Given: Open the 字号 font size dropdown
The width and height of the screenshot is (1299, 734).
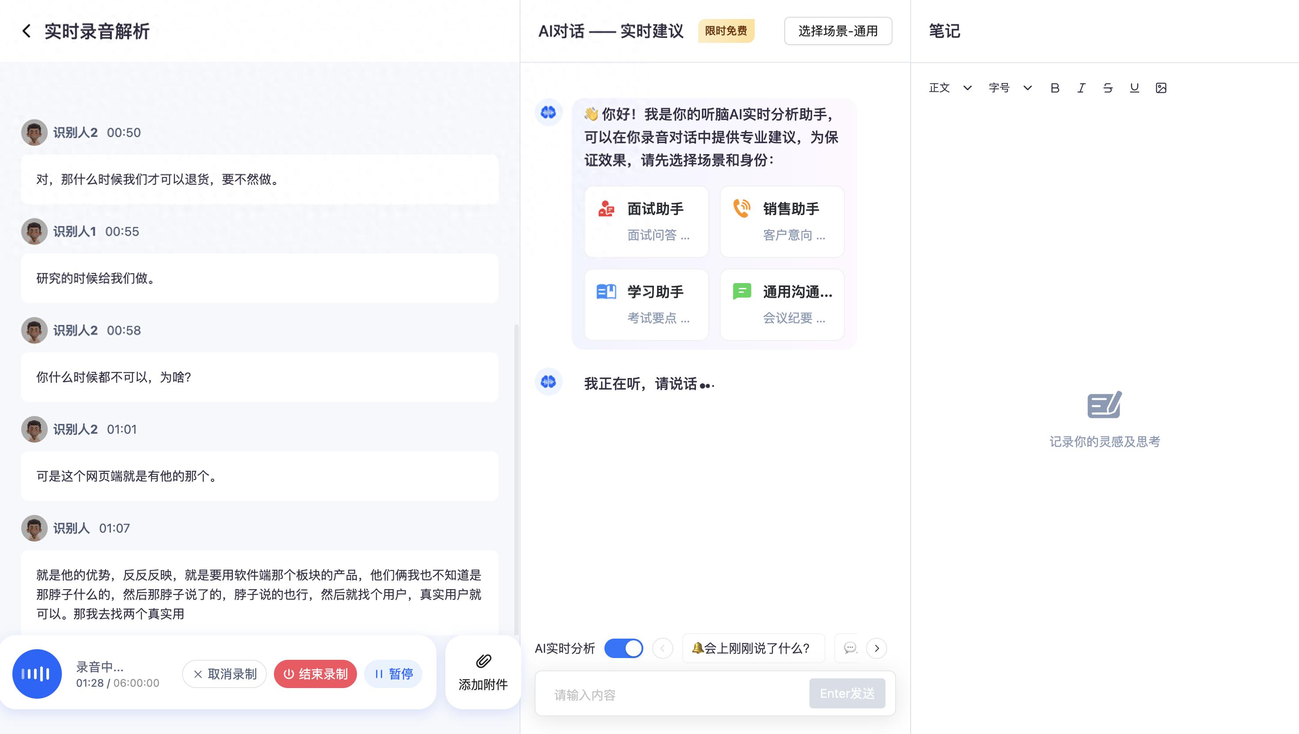Looking at the screenshot, I should click(1010, 88).
